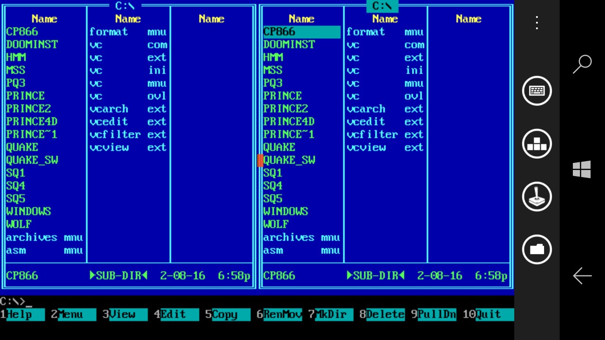The width and height of the screenshot is (605, 340).
Task: Select vcedit ext file in left panel
Action: coord(128,122)
